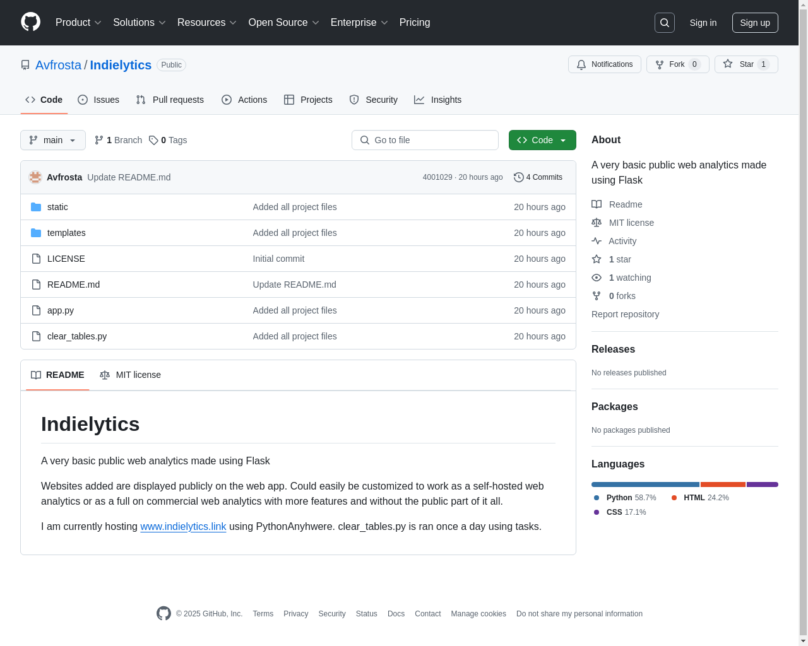Open the Pull requests tab
Screen dimensions: 808x646
point(170,100)
